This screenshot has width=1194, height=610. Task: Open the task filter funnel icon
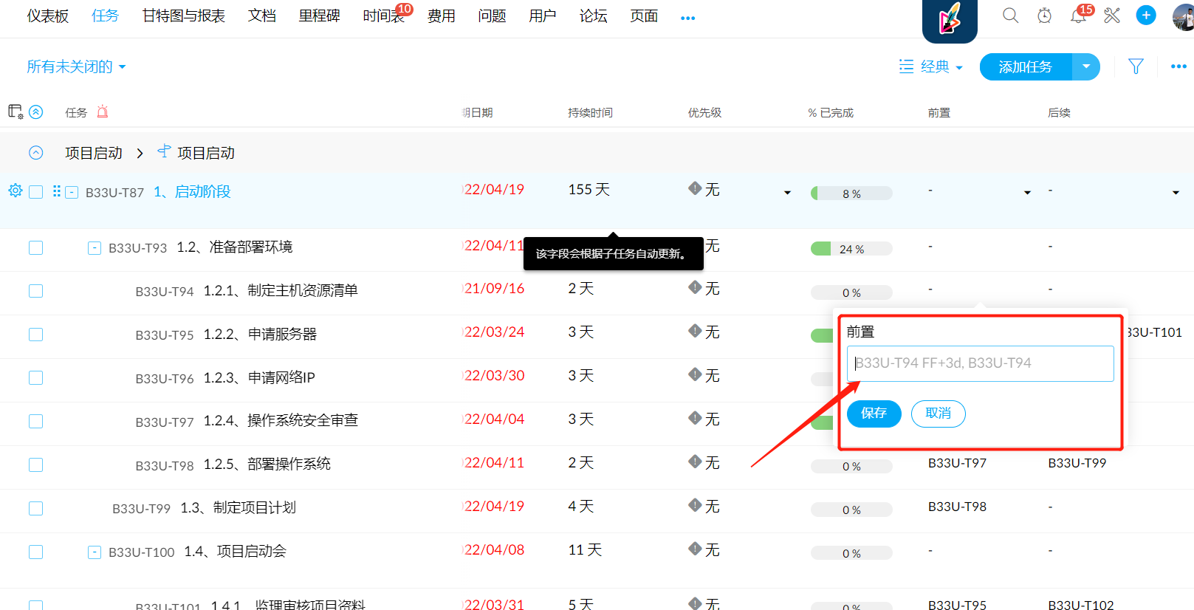(x=1136, y=66)
